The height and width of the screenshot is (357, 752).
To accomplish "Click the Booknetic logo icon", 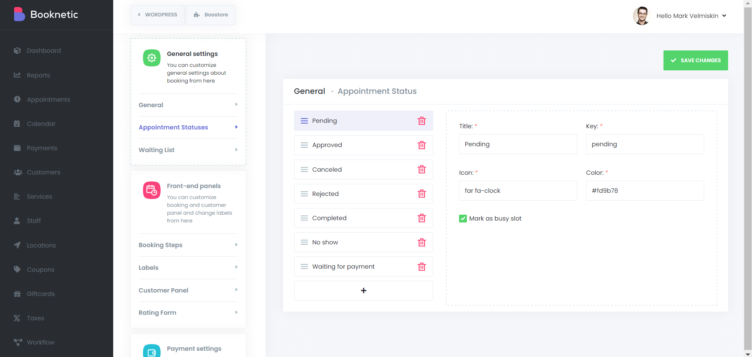I will [19, 14].
